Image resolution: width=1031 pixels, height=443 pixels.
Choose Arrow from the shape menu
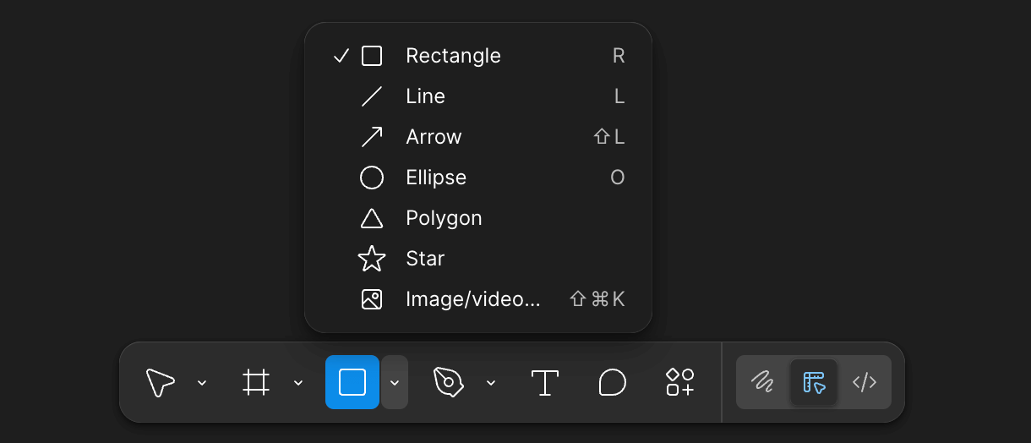click(434, 137)
